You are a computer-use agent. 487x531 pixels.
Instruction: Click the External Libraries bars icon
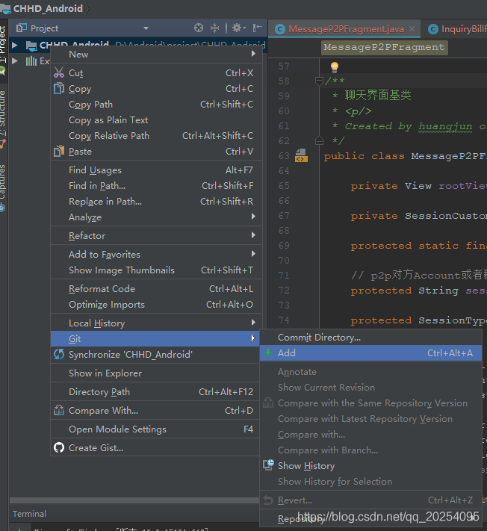(x=31, y=61)
